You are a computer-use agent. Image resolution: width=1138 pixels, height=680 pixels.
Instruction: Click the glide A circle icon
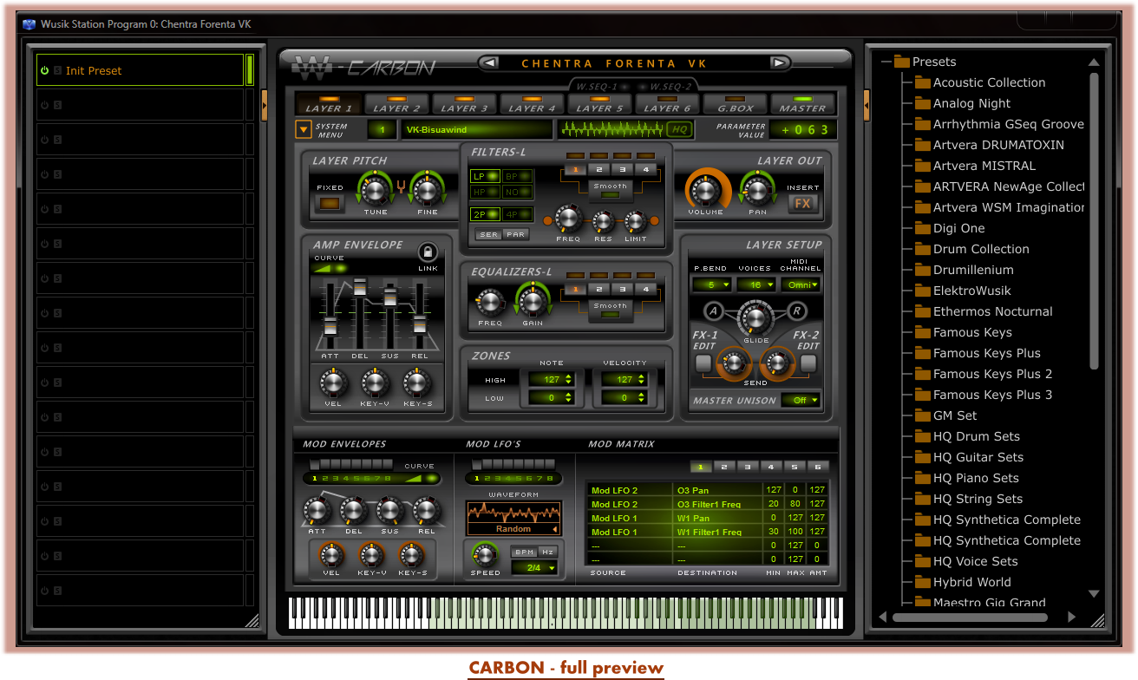(x=714, y=311)
